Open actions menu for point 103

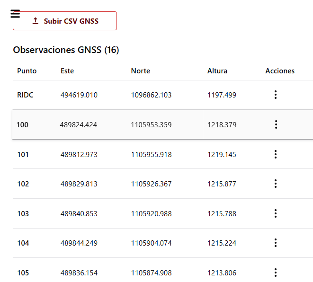pyautogui.click(x=276, y=213)
